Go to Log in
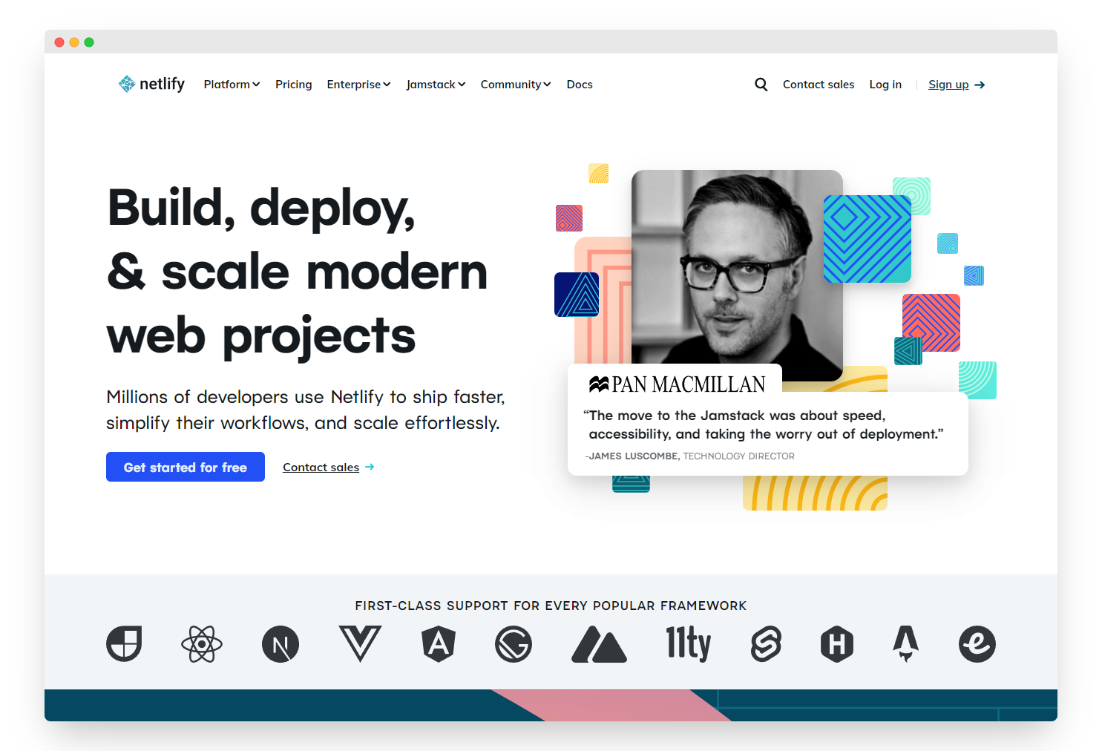The height and width of the screenshot is (751, 1102). tap(885, 85)
